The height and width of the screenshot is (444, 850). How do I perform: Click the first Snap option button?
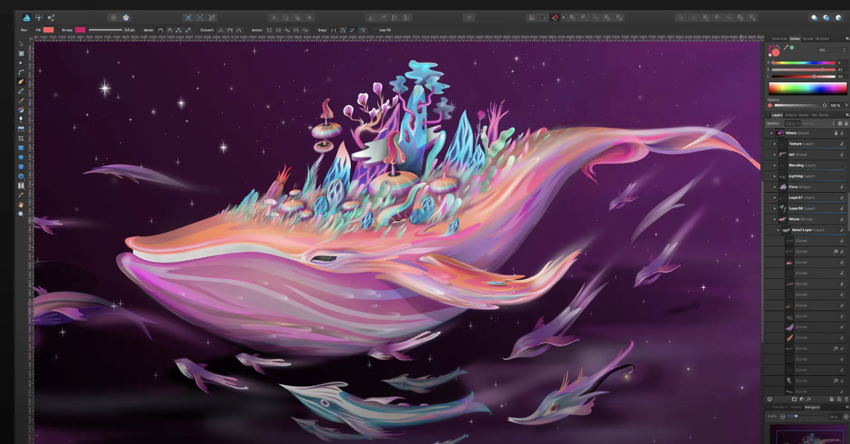click(334, 30)
